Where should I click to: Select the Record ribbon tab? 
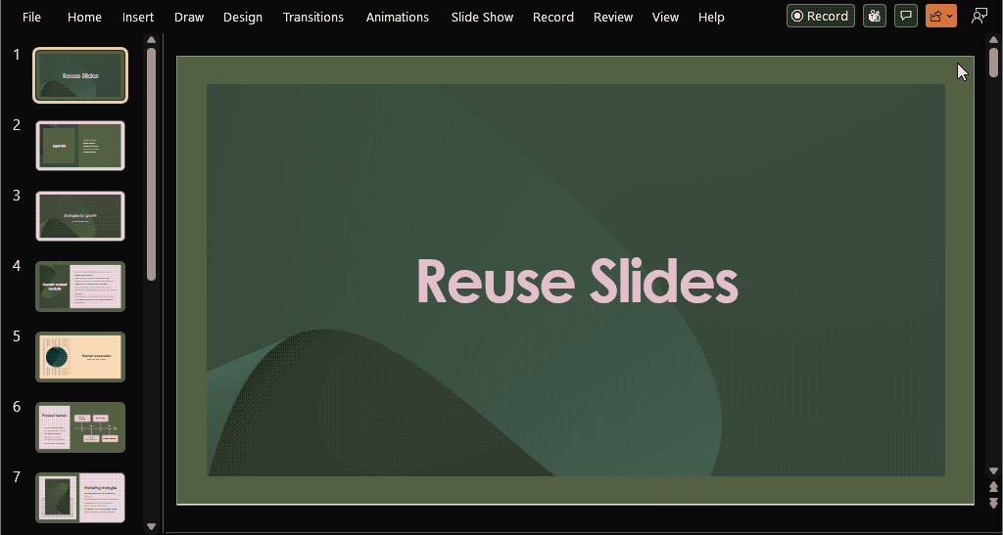[x=553, y=18]
